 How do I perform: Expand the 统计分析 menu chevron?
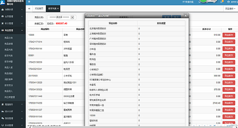click(22, 111)
